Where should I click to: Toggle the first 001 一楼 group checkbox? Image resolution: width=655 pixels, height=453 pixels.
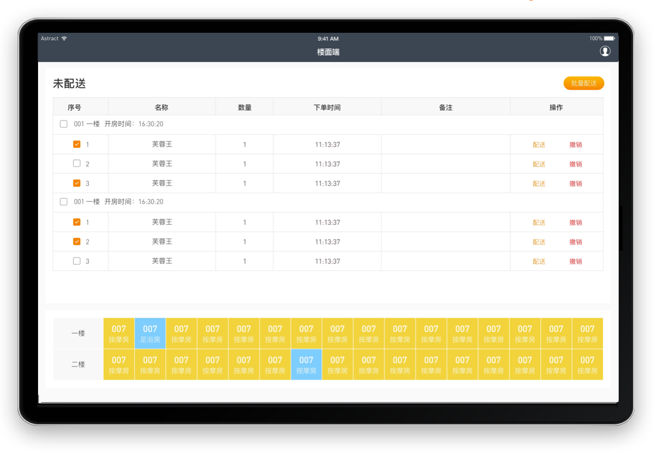(x=64, y=124)
